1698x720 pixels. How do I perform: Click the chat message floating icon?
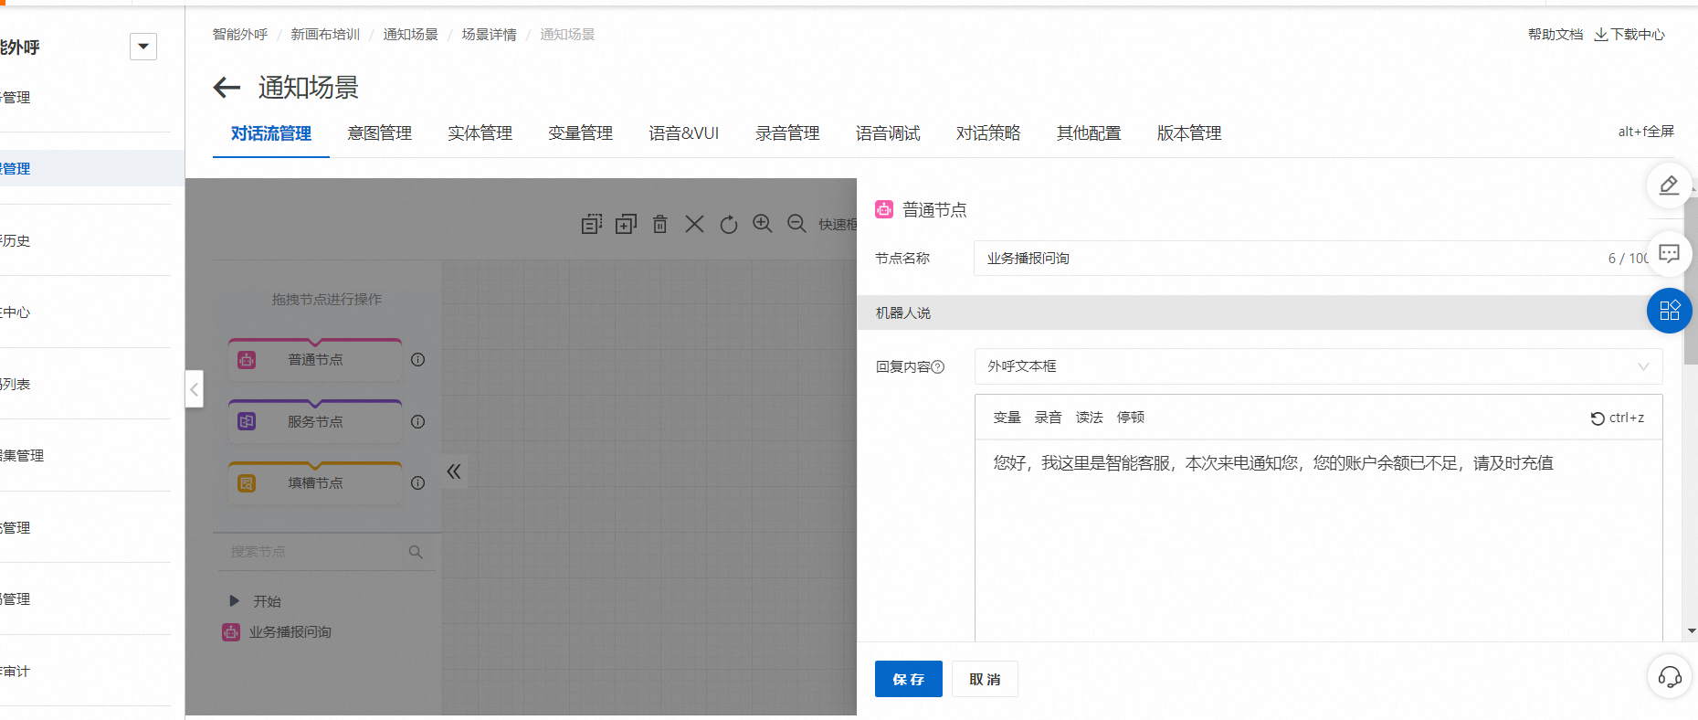(x=1669, y=254)
